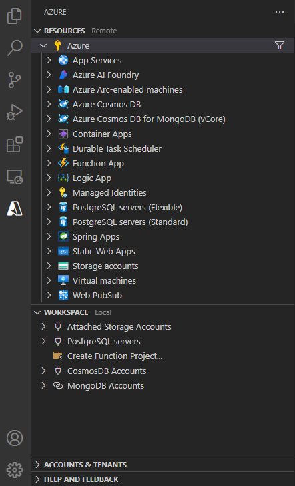Select Azure Arc-enabled machines row
This screenshot has width=295, height=486.
[163, 90]
